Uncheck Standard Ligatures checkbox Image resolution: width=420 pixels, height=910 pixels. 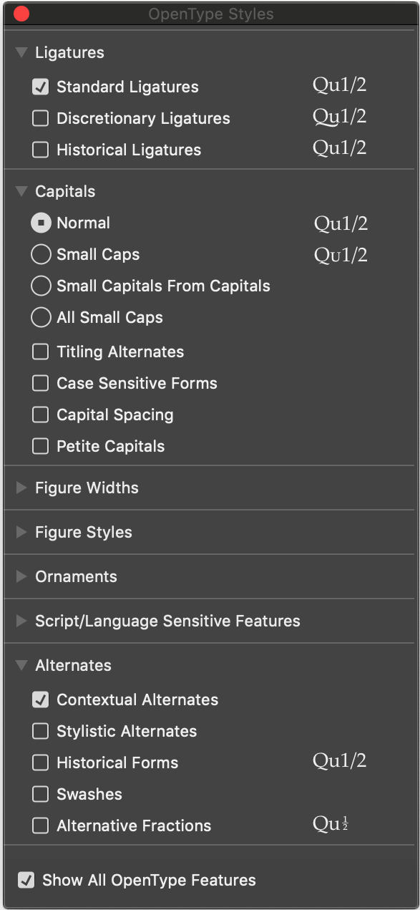coord(41,87)
